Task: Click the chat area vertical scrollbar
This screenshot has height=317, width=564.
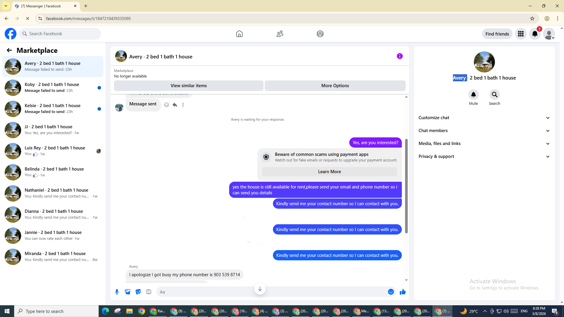Action: coord(406,186)
